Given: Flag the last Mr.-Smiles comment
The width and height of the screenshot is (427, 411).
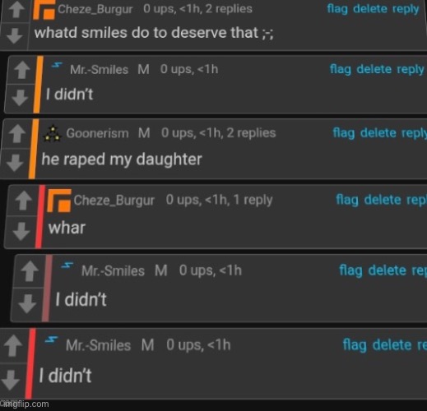Looking at the screenshot, I should 355,345.
